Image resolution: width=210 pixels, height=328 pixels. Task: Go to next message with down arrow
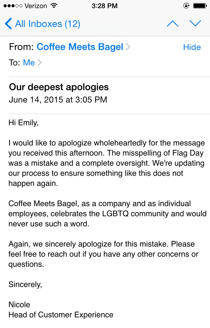point(195,24)
